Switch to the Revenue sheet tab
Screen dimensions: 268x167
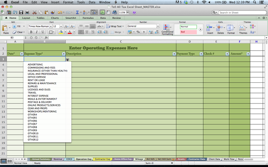(58, 159)
